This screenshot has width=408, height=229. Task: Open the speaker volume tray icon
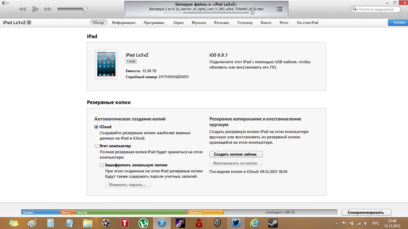click(366, 223)
